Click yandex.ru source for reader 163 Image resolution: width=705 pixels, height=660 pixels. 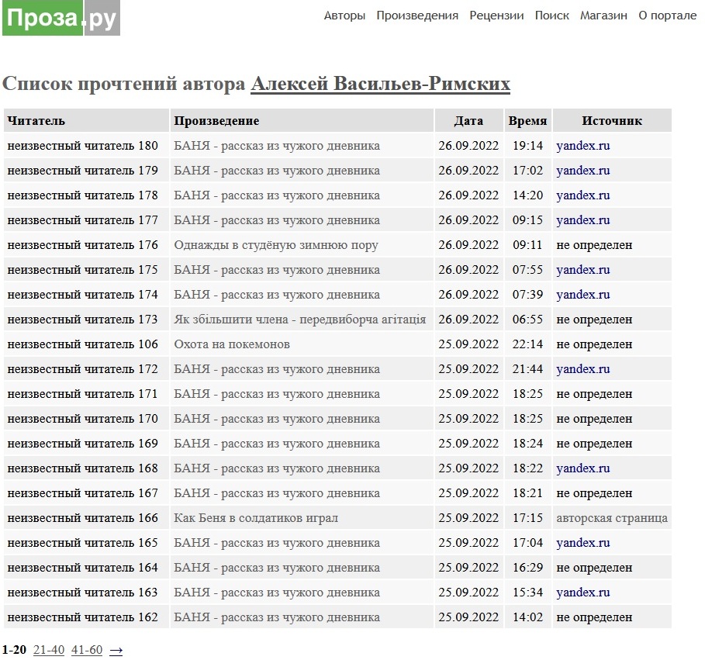point(582,593)
